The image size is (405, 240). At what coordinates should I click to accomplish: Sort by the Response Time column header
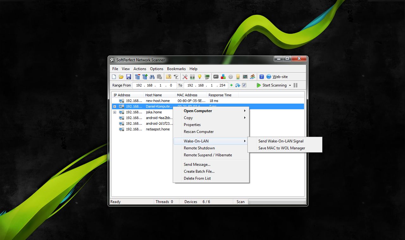point(223,95)
